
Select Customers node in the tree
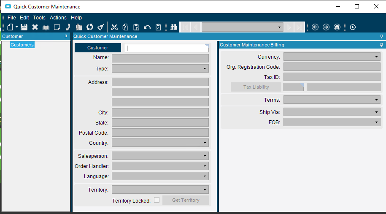(22, 45)
